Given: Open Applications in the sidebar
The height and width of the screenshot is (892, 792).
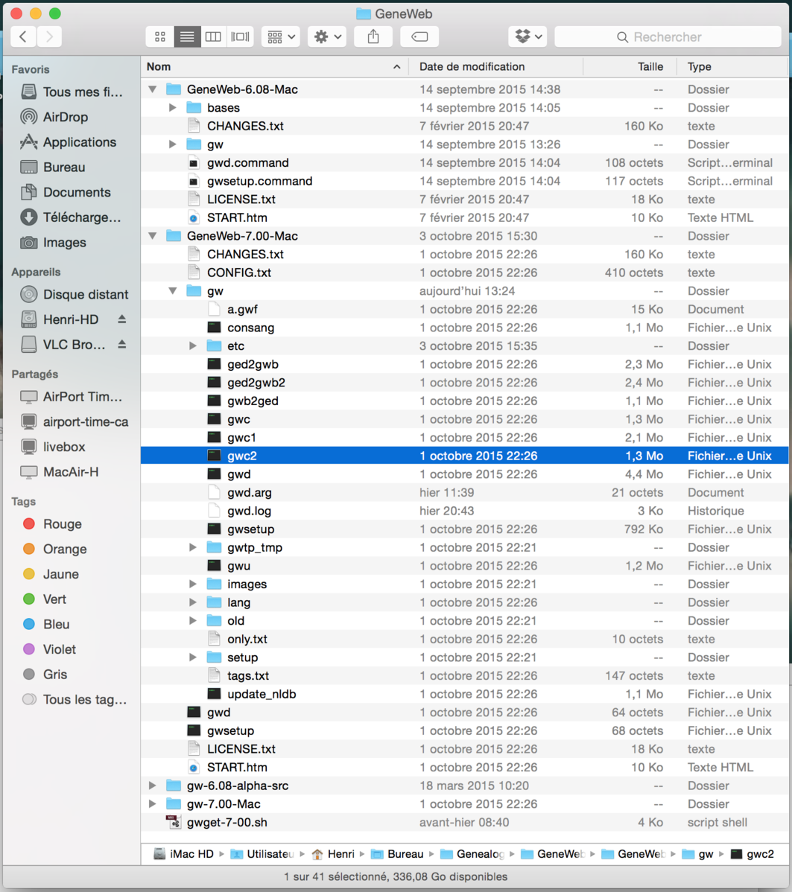Looking at the screenshot, I should point(69,142).
